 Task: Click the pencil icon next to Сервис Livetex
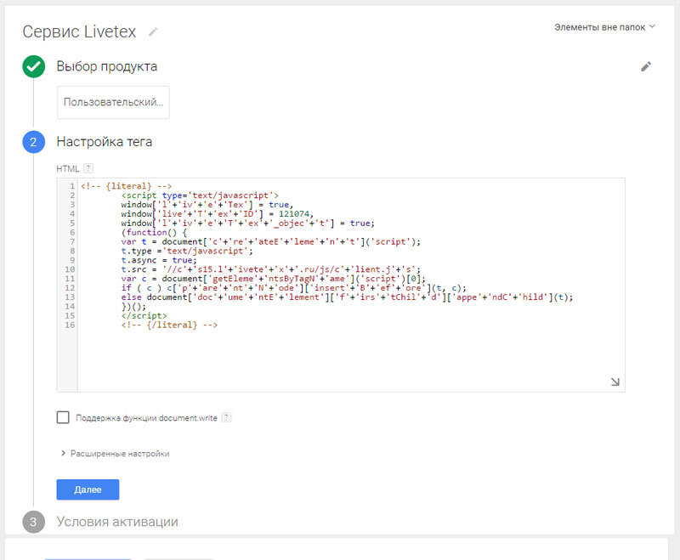click(153, 31)
